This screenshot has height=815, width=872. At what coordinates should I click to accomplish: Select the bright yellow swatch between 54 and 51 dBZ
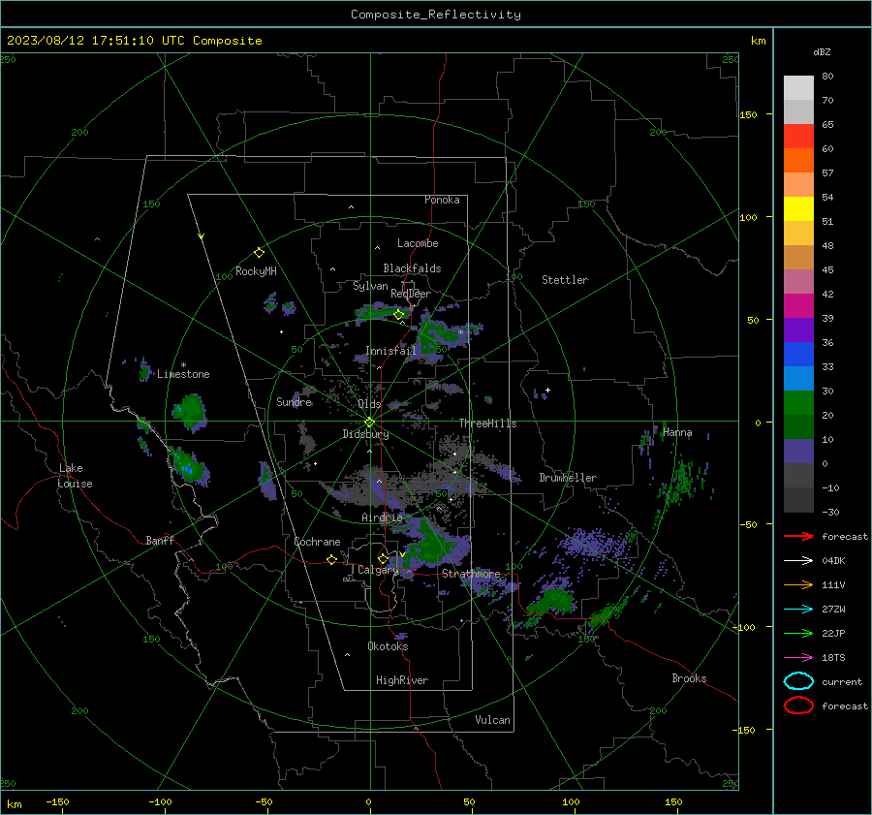798,208
